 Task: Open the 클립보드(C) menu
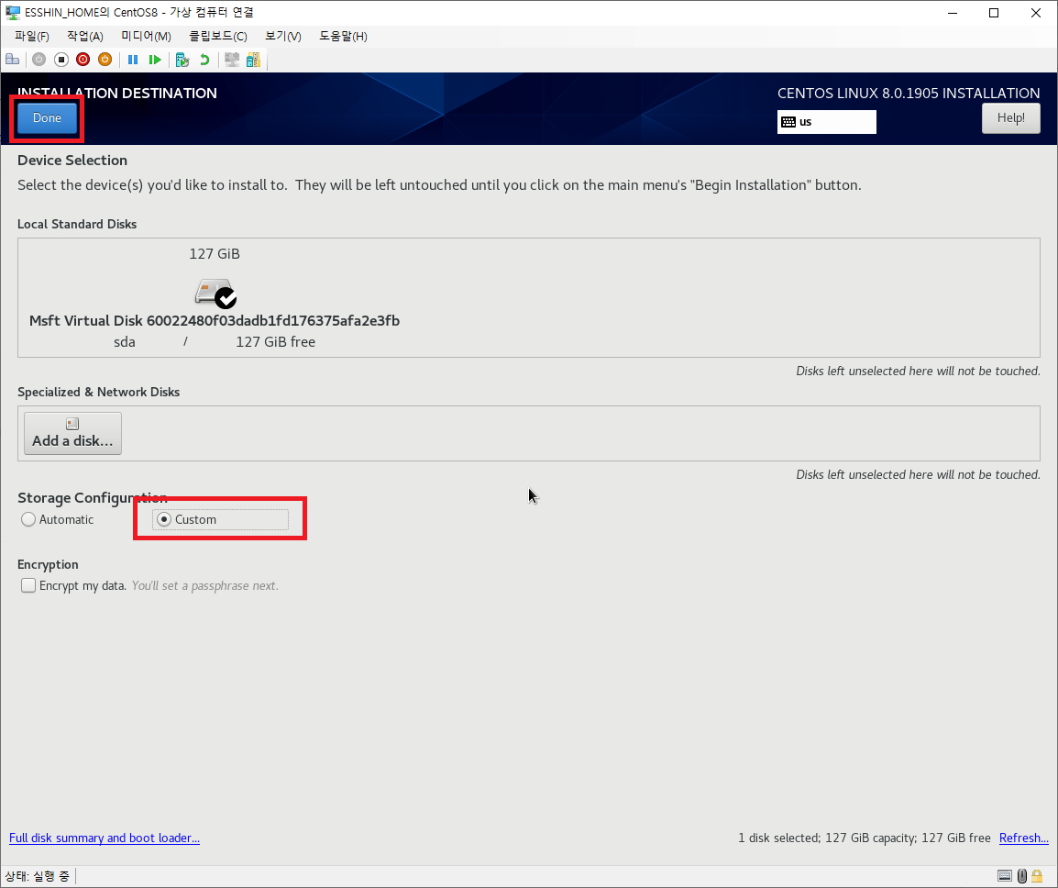(217, 37)
